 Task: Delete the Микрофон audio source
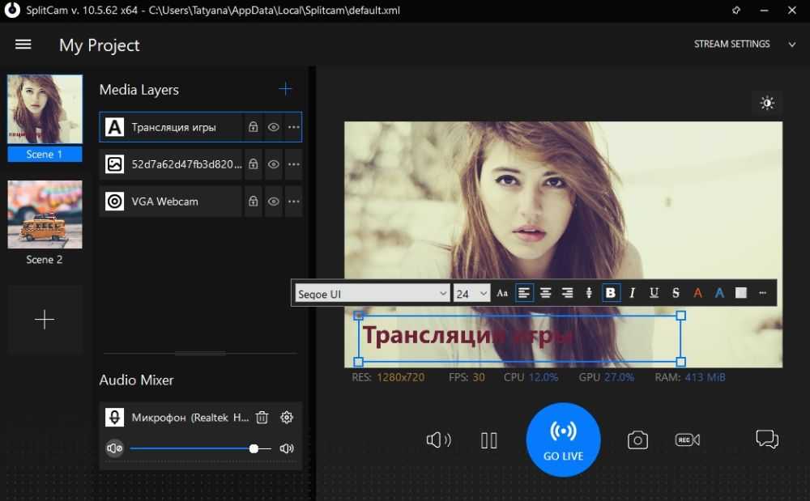[x=262, y=418]
